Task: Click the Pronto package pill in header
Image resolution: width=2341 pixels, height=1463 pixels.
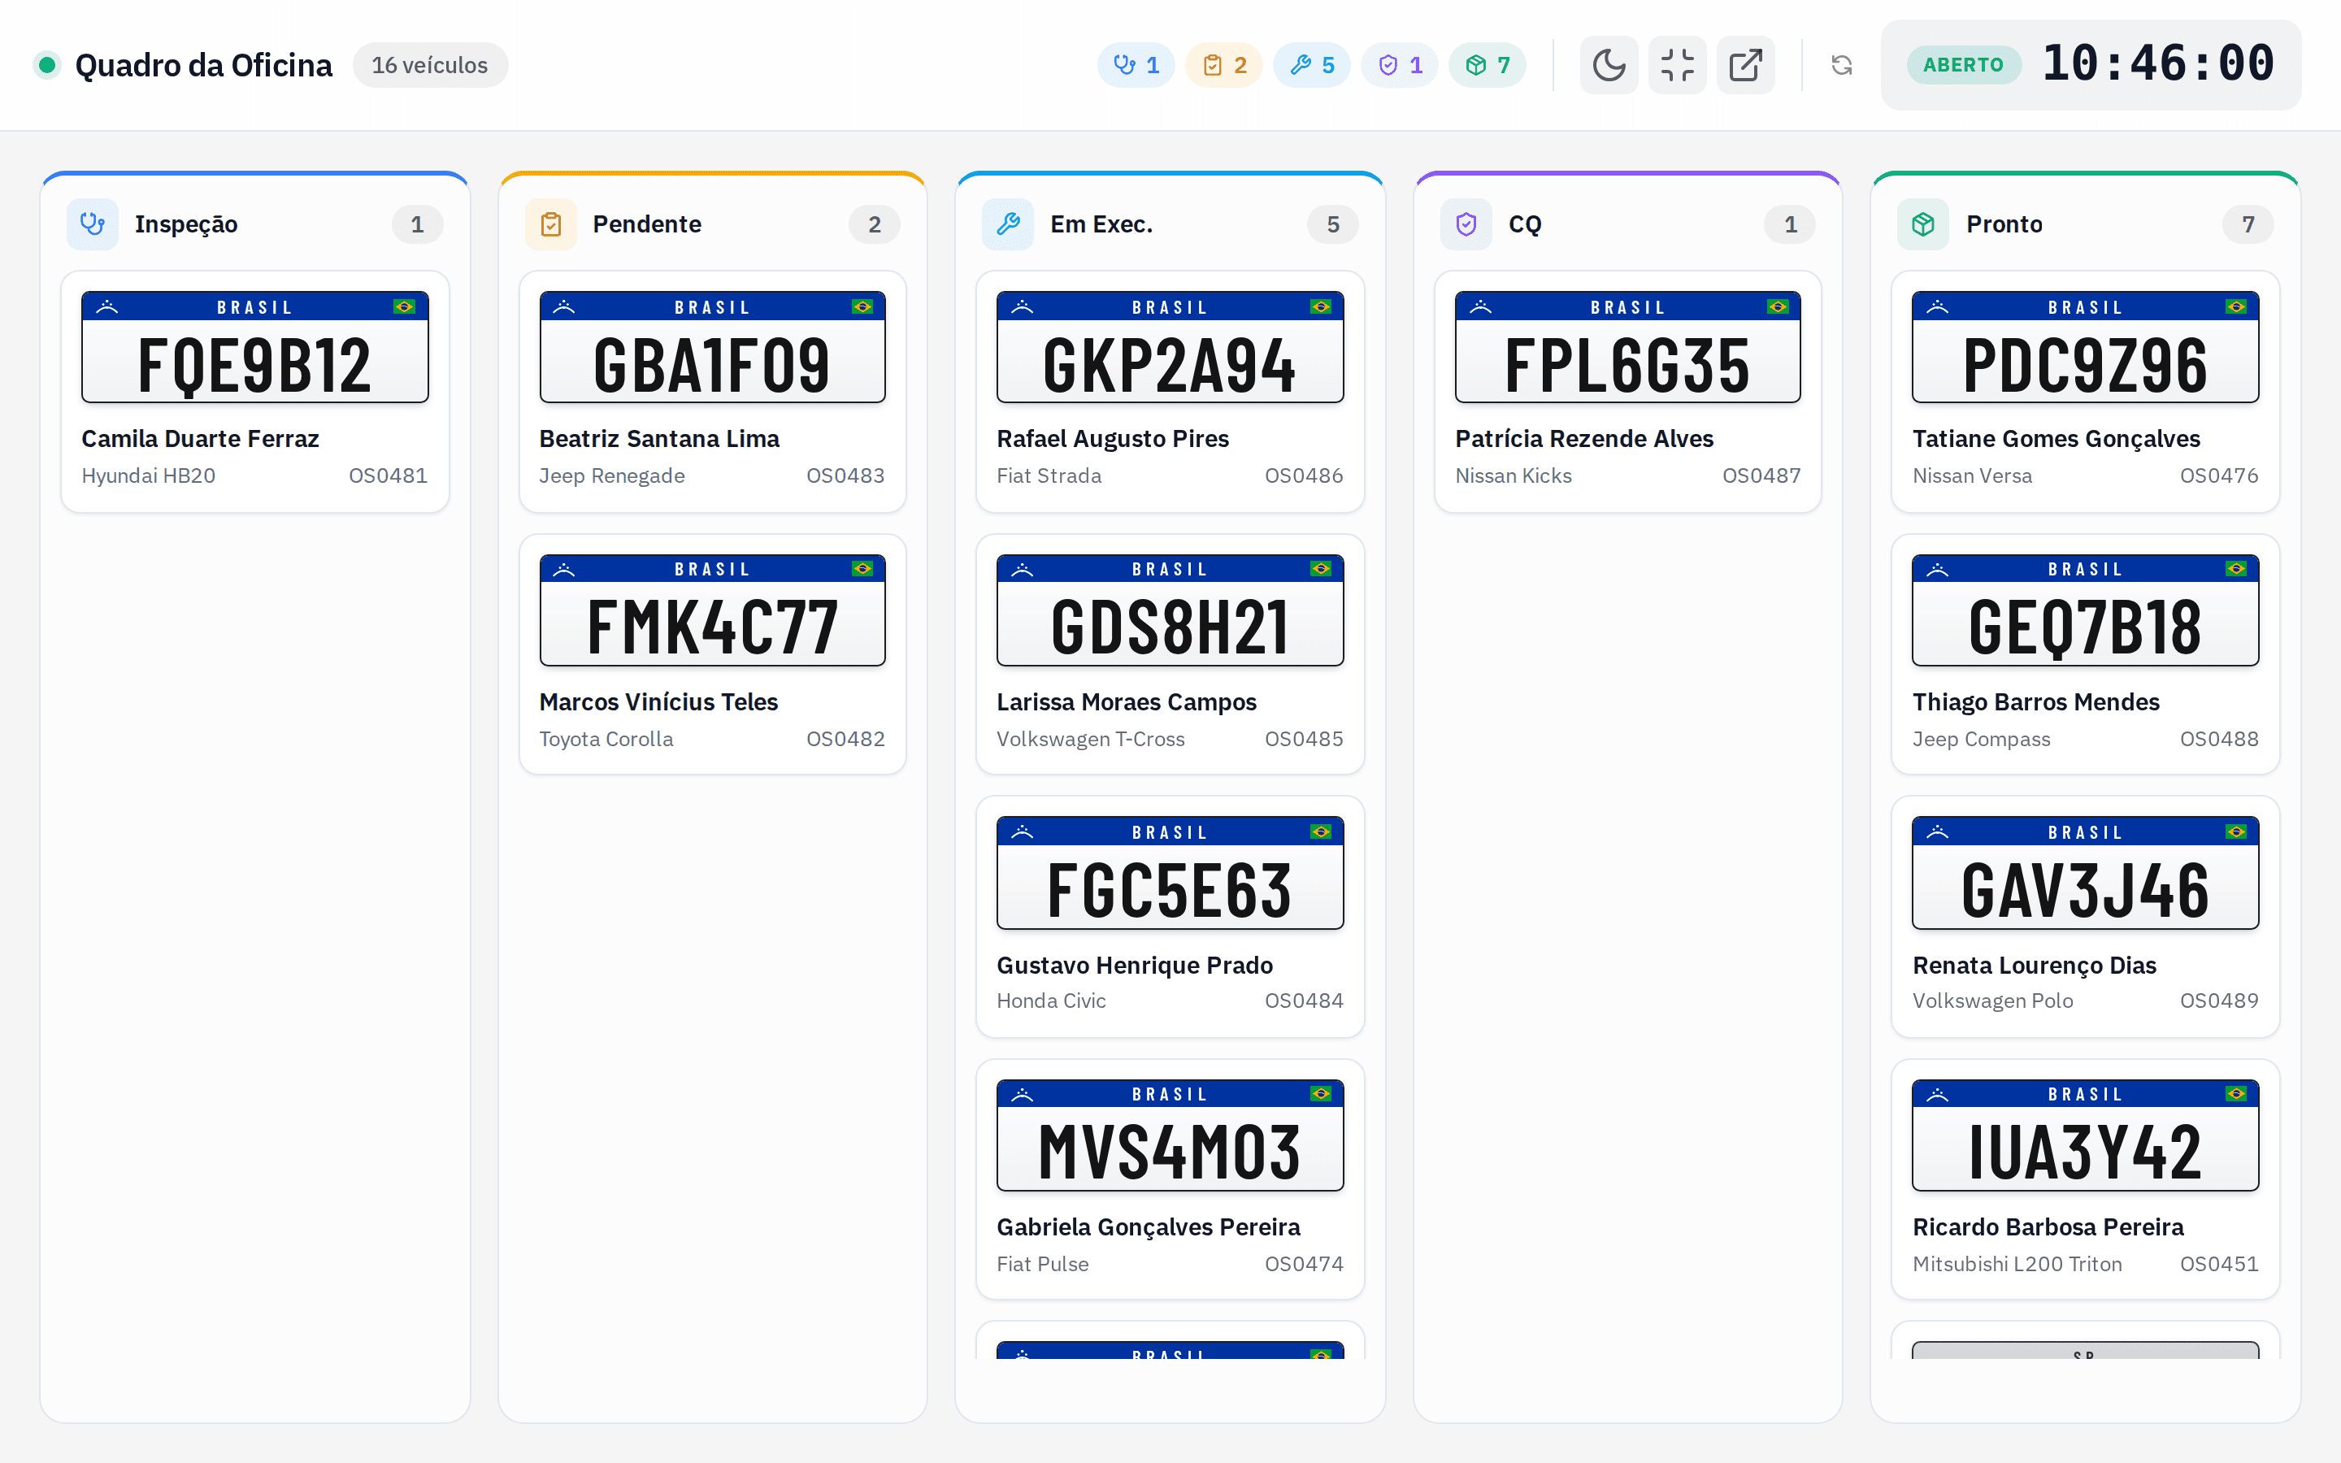Action: pos(1487,65)
